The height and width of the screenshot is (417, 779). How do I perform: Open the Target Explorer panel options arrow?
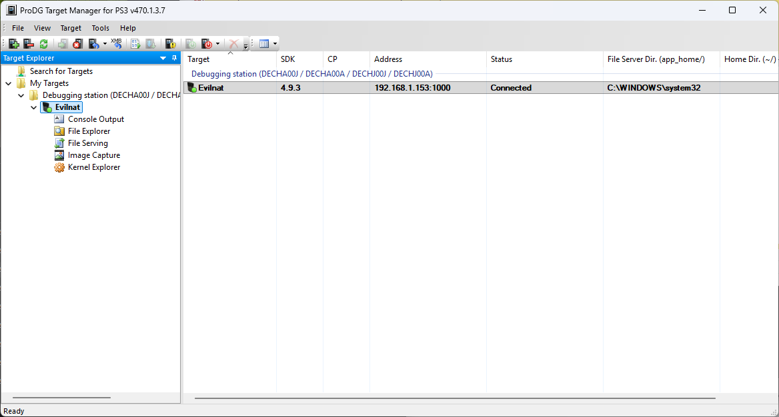(x=163, y=58)
